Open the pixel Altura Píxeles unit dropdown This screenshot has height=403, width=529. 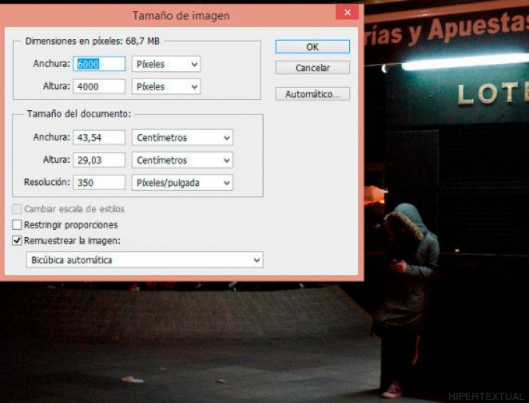click(166, 87)
